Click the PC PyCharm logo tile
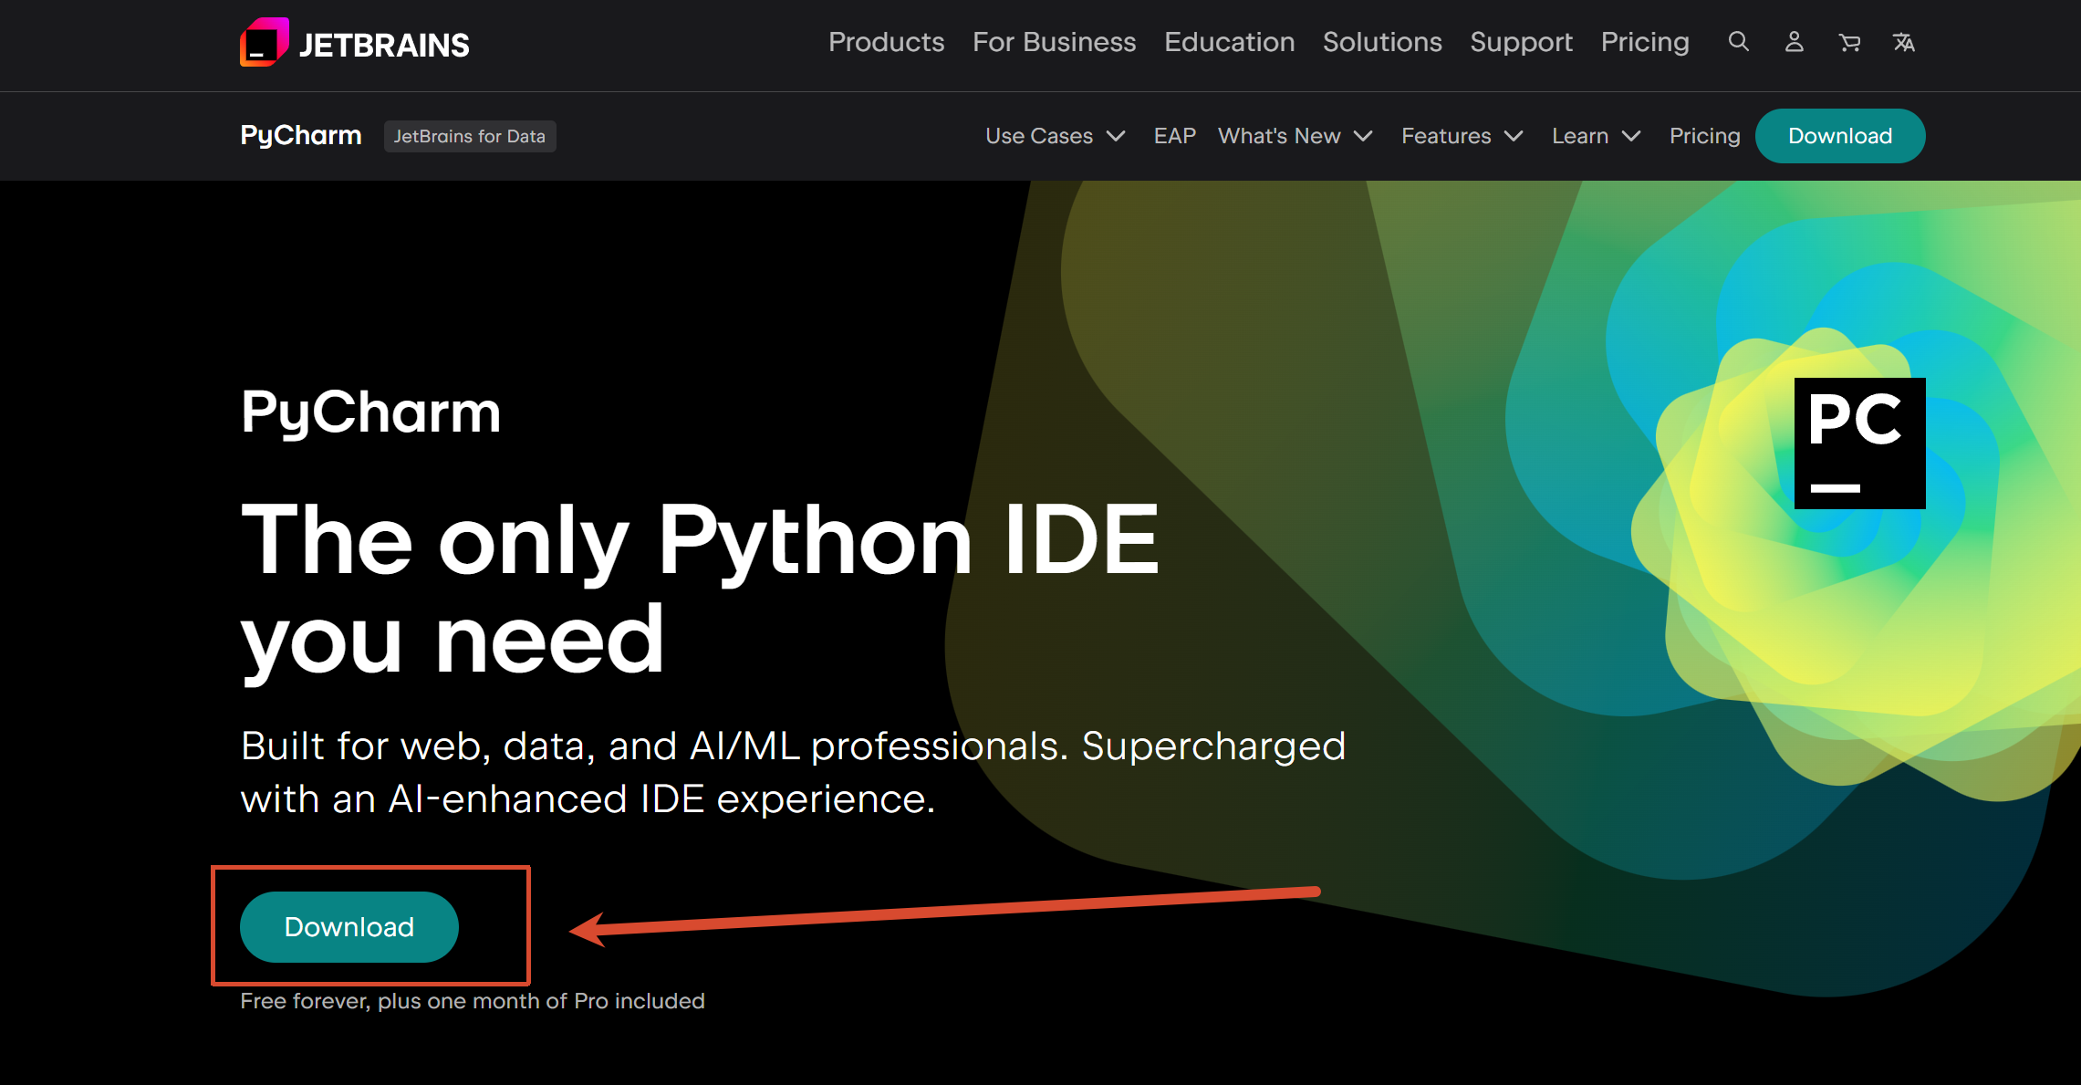 click(x=1859, y=443)
